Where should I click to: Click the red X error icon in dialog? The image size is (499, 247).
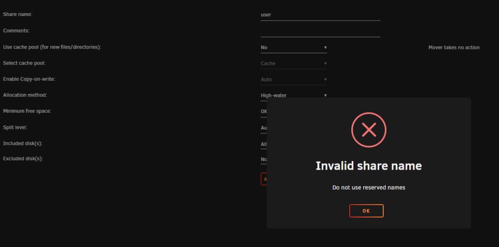(369, 130)
